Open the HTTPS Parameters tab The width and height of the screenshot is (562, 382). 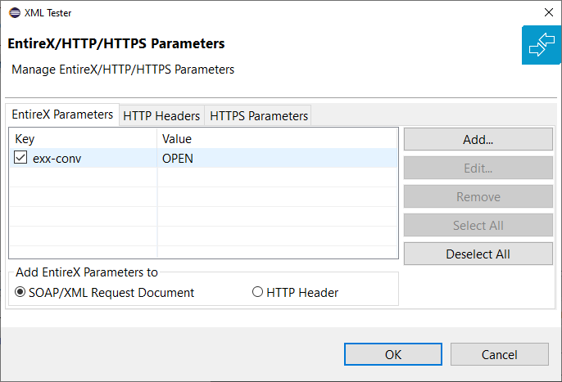click(x=258, y=115)
